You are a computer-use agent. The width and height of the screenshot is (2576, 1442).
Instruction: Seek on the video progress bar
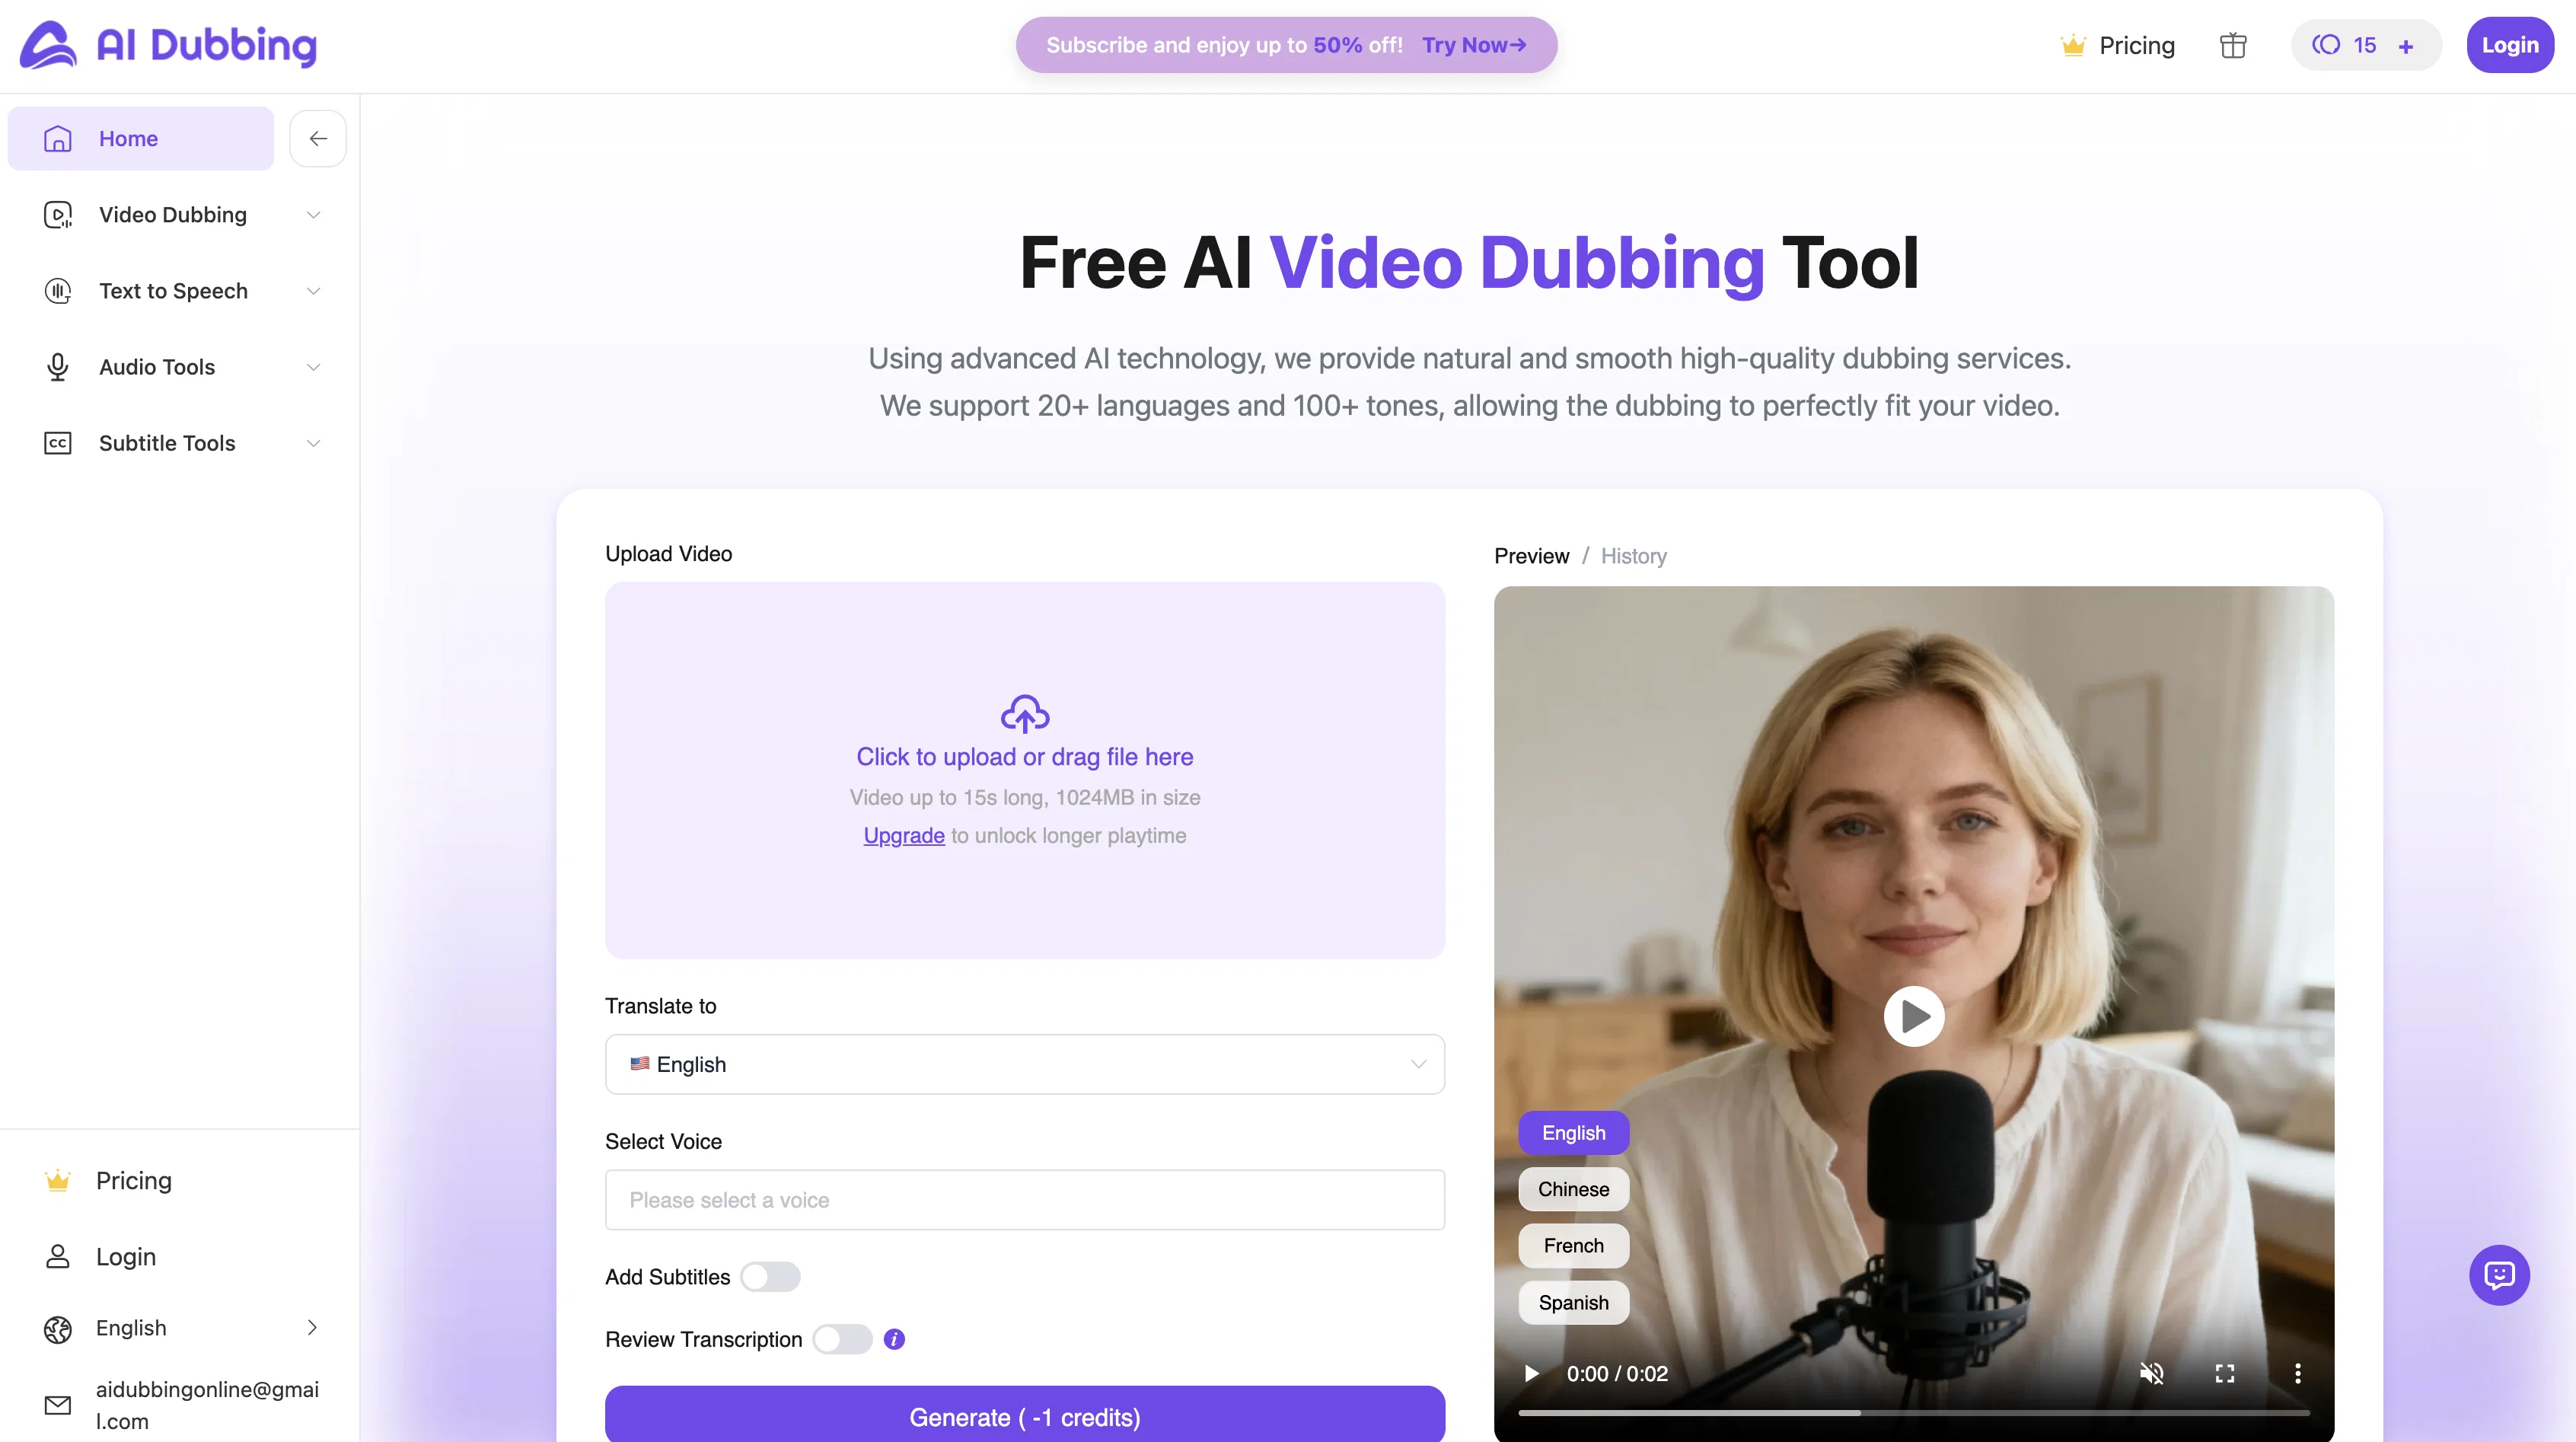click(1914, 1413)
